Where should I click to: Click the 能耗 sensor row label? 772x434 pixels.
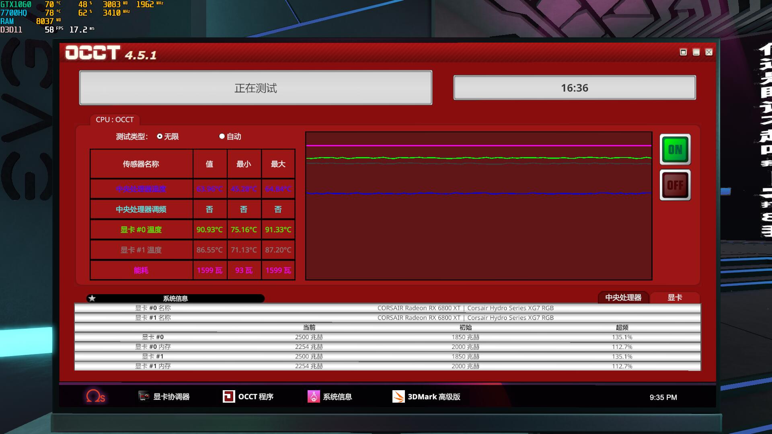(141, 270)
